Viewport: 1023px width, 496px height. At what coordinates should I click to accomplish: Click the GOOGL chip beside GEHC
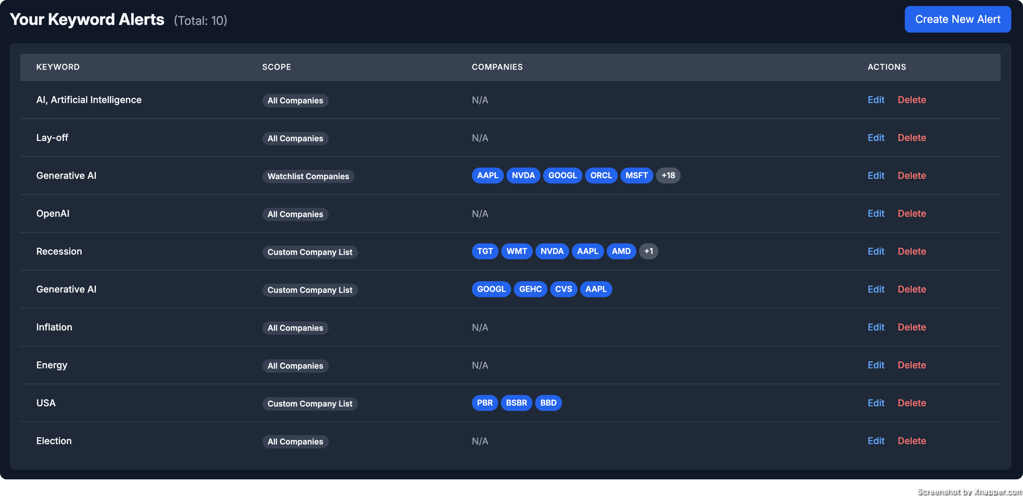[x=491, y=289]
